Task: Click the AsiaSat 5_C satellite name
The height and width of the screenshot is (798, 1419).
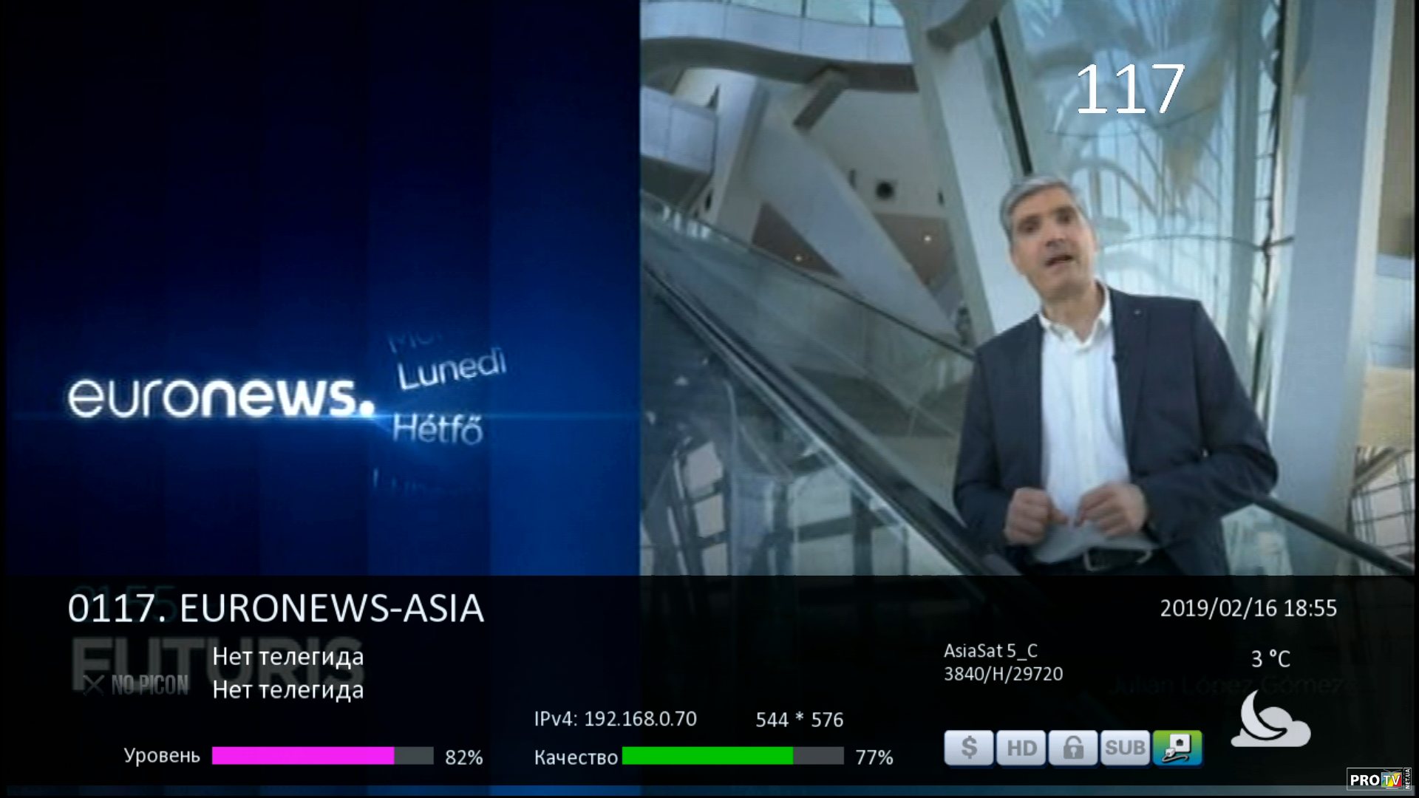Action: (x=990, y=651)
